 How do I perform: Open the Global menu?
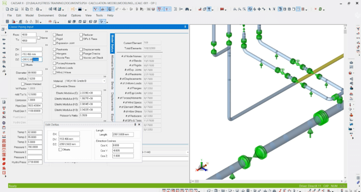[63, 15]
